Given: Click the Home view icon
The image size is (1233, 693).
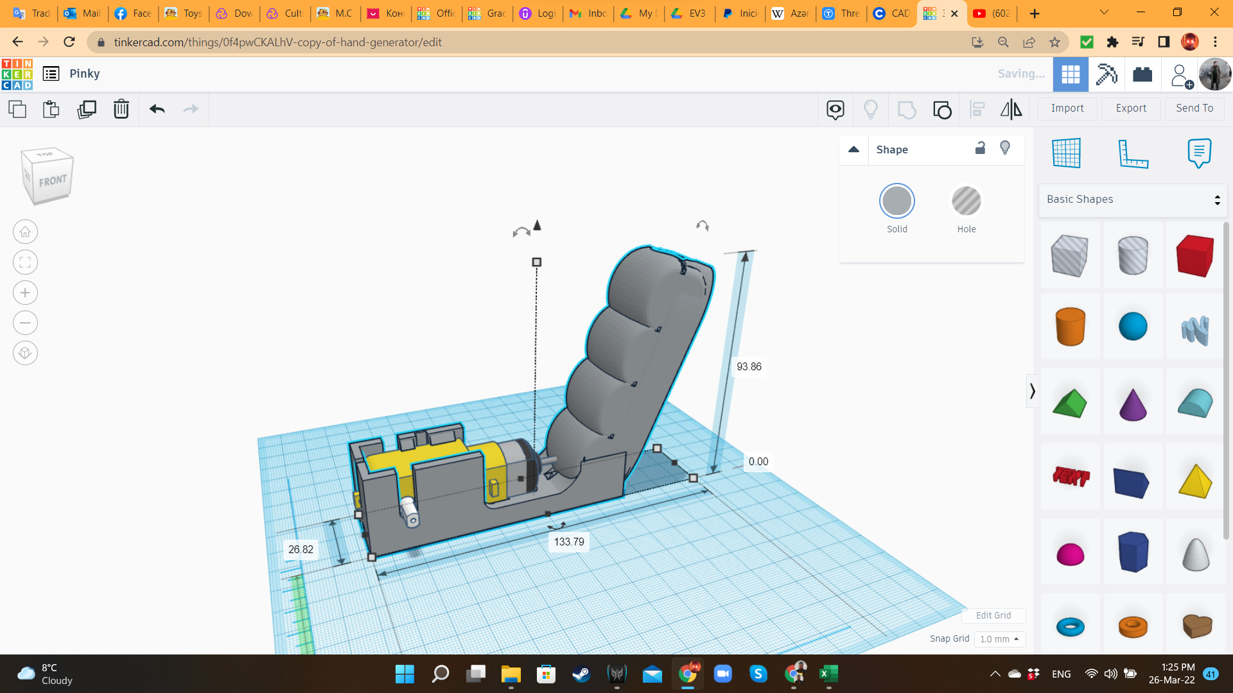Looking at the screenshot, I should 25,232.
